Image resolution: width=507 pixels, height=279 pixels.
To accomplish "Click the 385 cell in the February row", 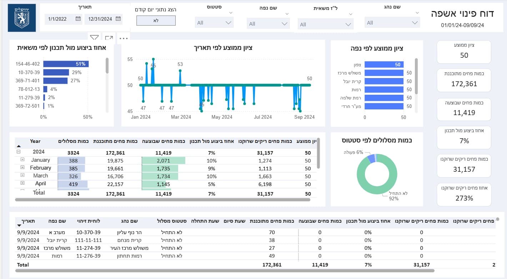I will [x=73, y=169].
